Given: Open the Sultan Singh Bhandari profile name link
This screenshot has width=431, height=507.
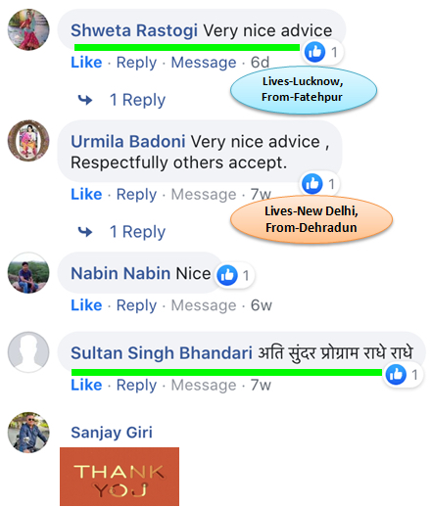Looking at the screenshot, I should tap(162, 353).
